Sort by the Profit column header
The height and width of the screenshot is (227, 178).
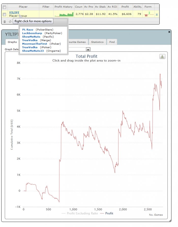pos(125,7)
